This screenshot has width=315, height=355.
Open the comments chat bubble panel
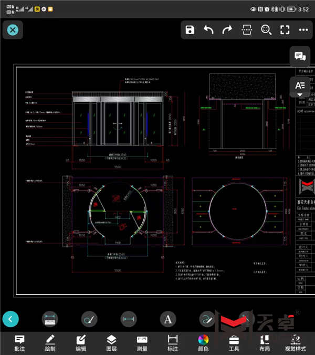coord(300,57)
